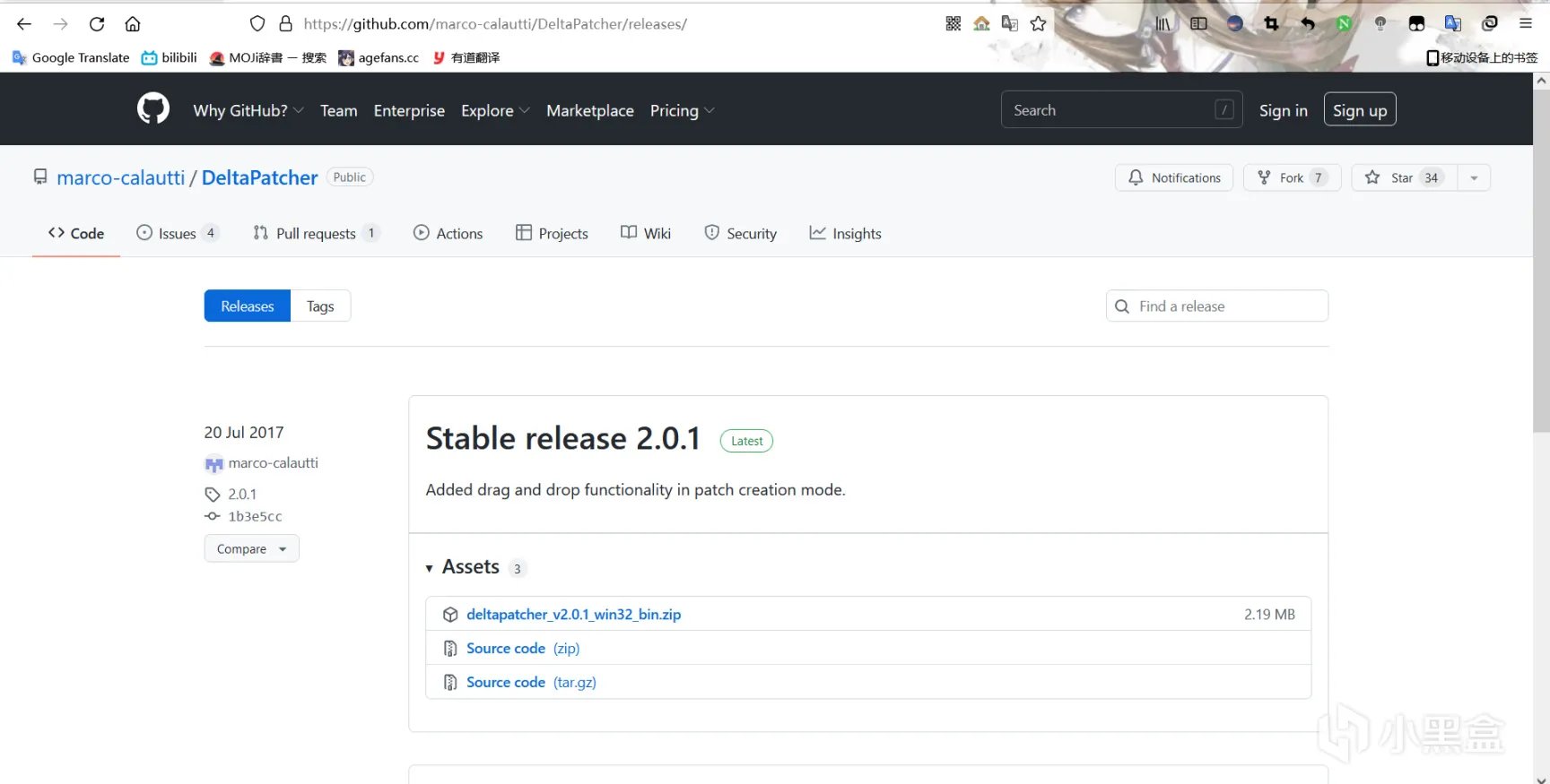Click the GitHub Octocat logo

click(x=153, y=108)
